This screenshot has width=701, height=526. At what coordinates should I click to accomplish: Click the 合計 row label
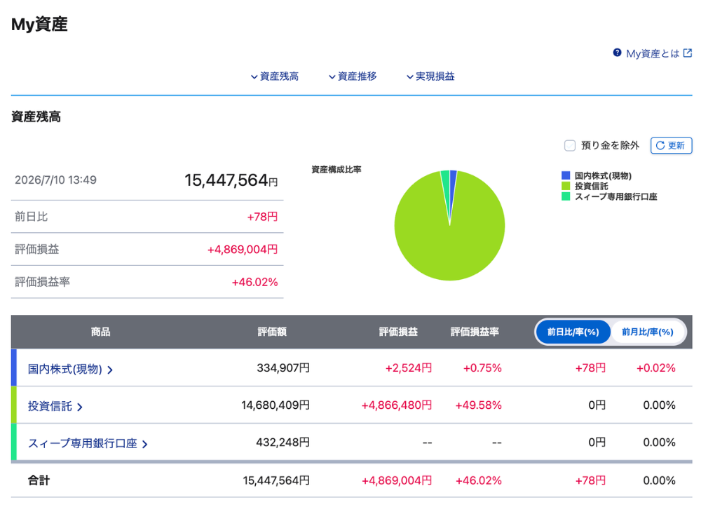(x=39, y=480)
